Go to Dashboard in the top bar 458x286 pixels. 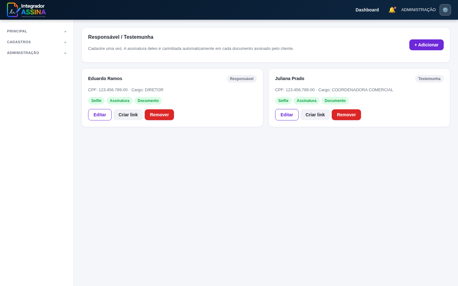[367, 10]
